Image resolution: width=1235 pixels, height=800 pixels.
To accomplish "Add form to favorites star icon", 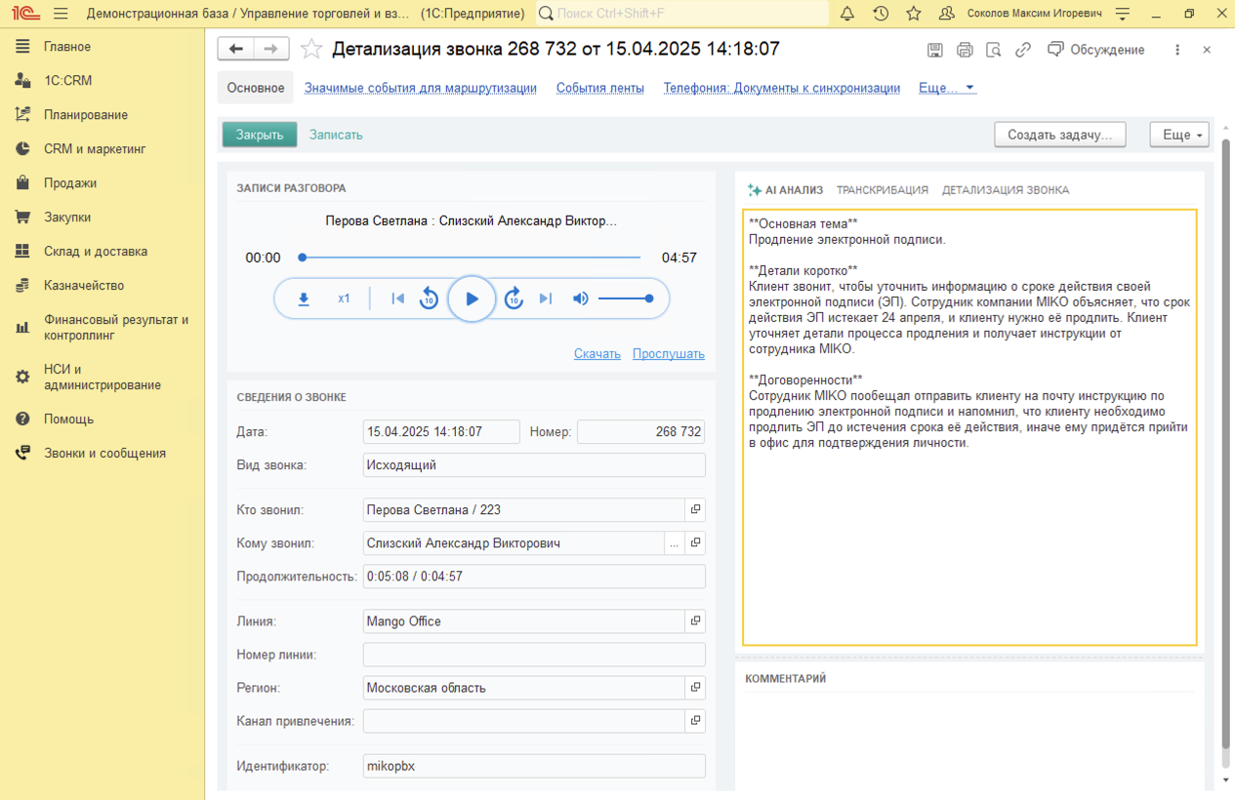I will pyautogui.click(x=311, y=49).
